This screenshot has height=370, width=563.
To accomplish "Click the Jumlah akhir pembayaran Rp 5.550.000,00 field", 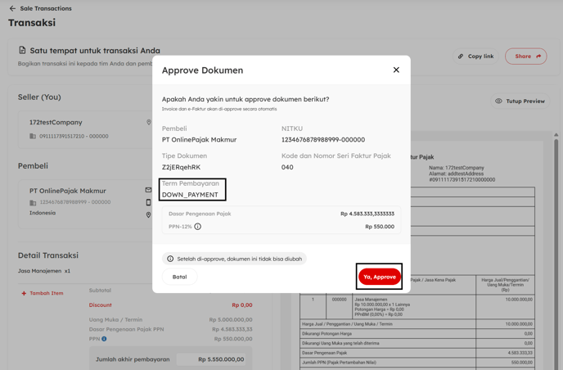I will tap(211, 359).
